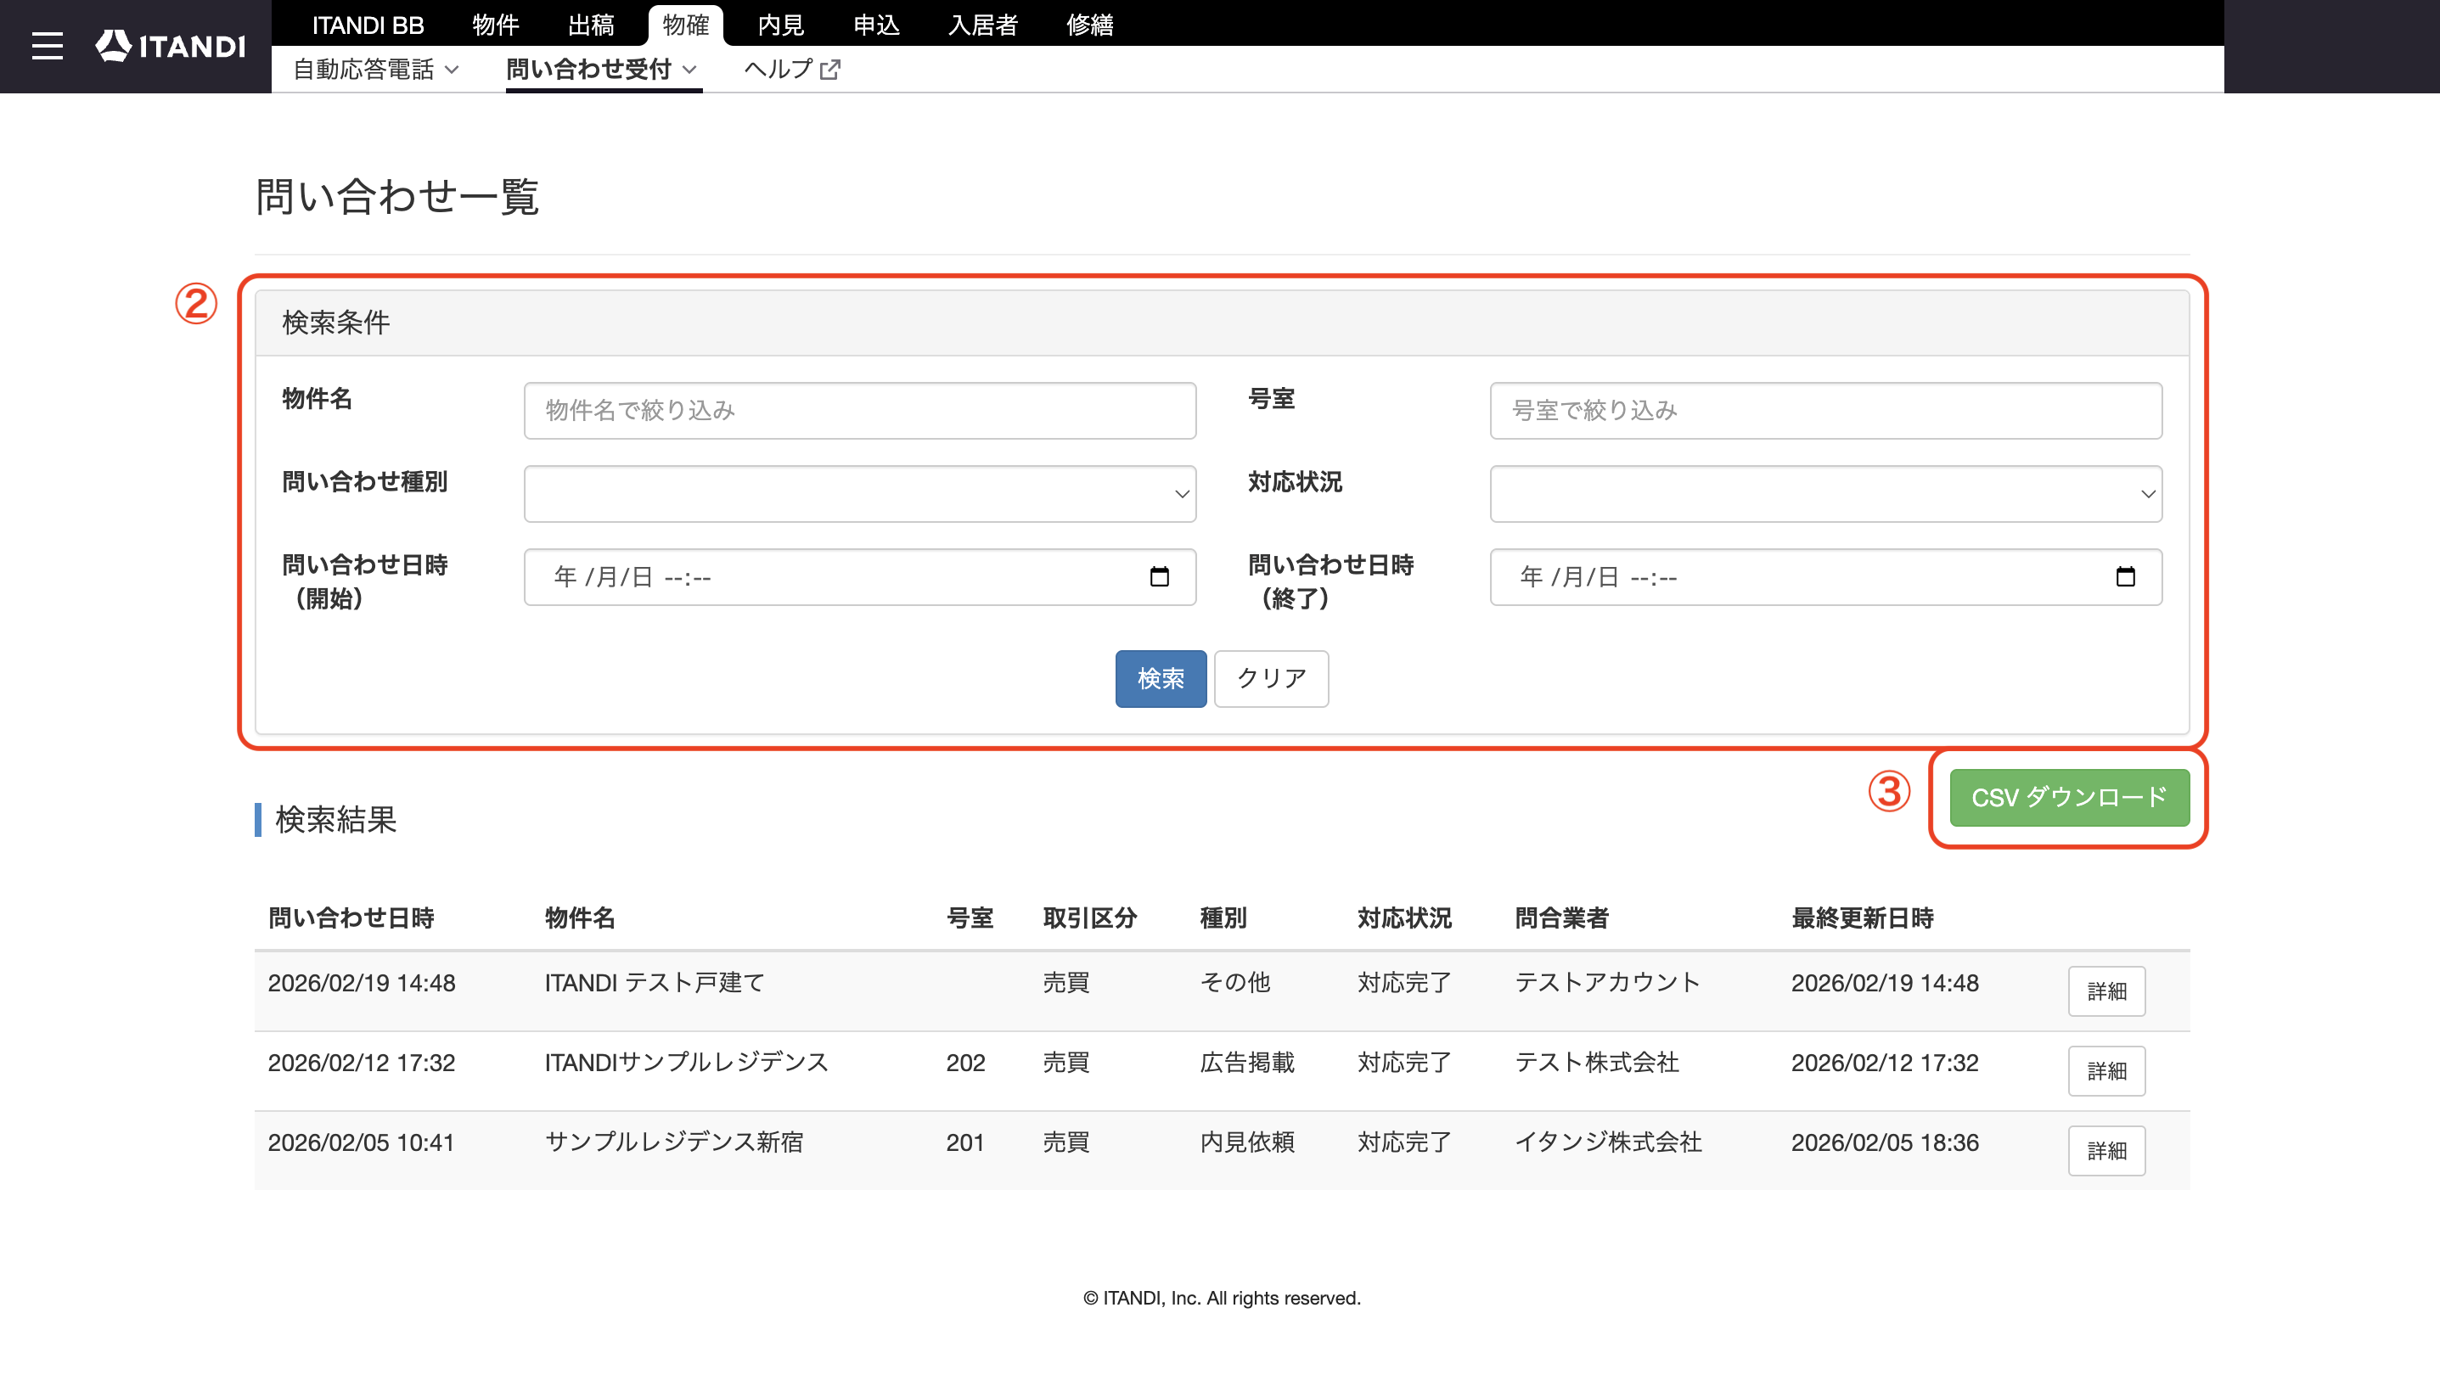Switch to the 入居者 tab
The width and height of the screenshot is (2440, 1375).
(x=983, y=25)
